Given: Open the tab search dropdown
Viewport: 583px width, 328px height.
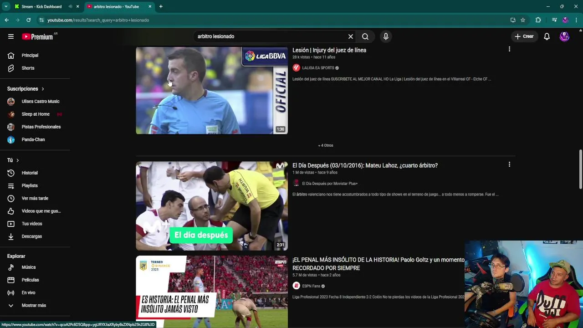Looking at the screenshot, I should point(6,6).
